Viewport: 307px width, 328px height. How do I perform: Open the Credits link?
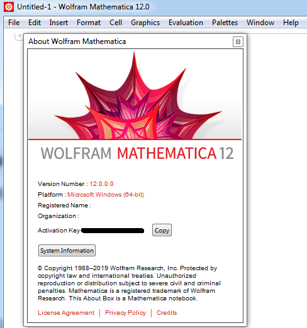[x=167, y=312]
